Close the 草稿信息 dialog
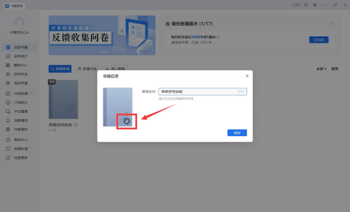Image resolution: width=350 pixels, height=212 pixels. point(247,76)
